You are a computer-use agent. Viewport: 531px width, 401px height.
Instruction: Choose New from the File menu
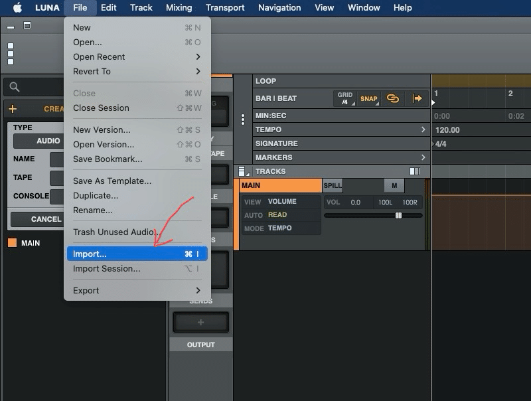(x=137, y=28)
